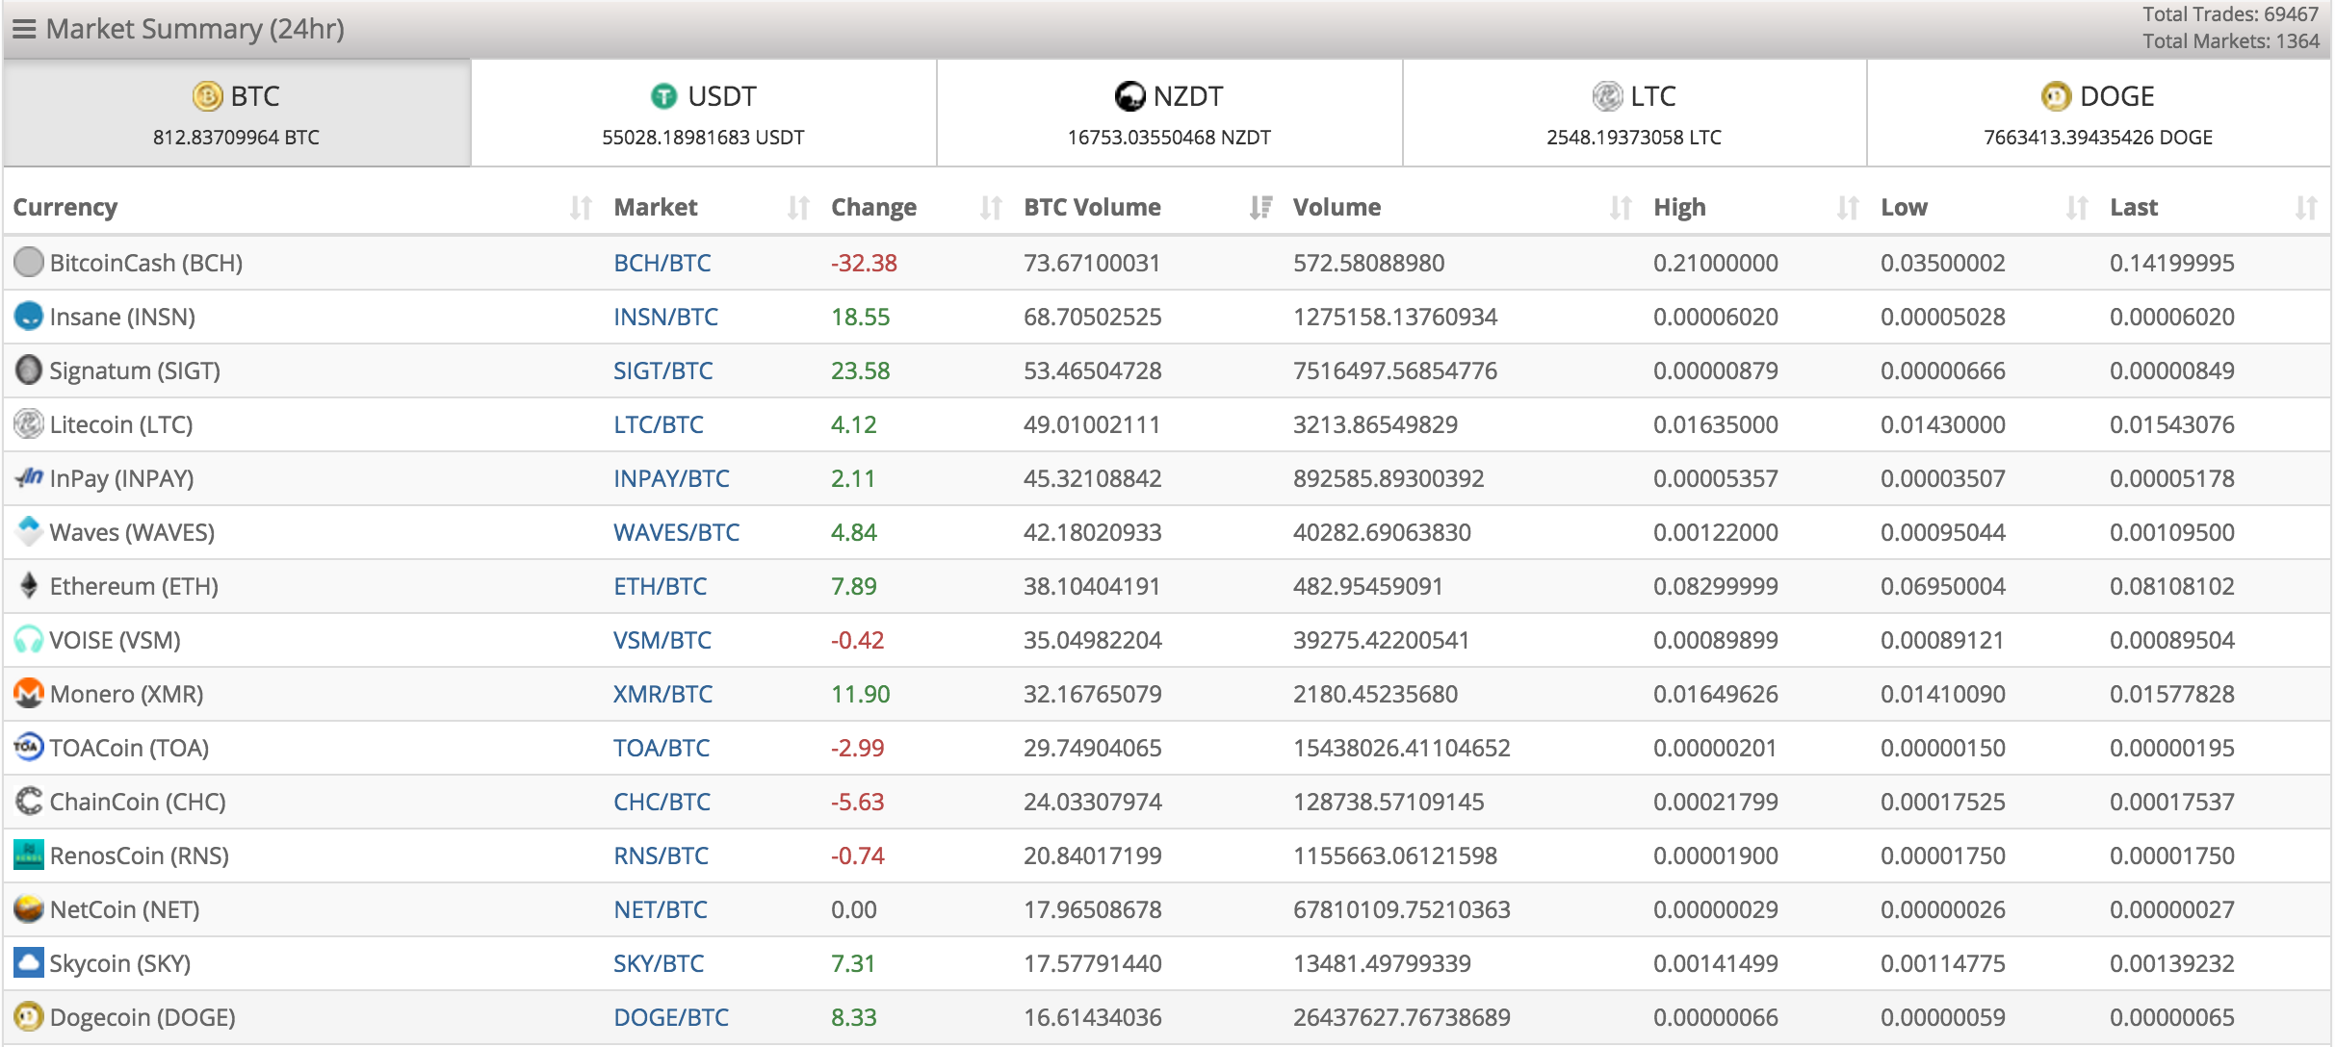Sort table by the Currency column arrows
Image resolution: width=2336 pixels, height=1047 pixels.
pyautogui.click(x=581, y=208)
